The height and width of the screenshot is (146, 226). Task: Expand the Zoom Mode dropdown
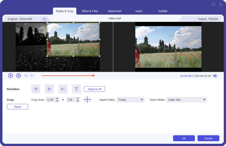point(186,100)
